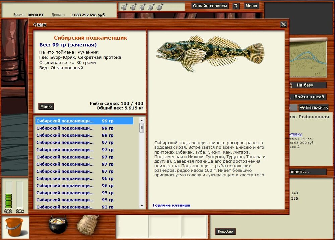Image resolution: width=335 pixels, height=240 pixels.
Task: Click the question mark help icon
Action: click(x=236, y=6)
